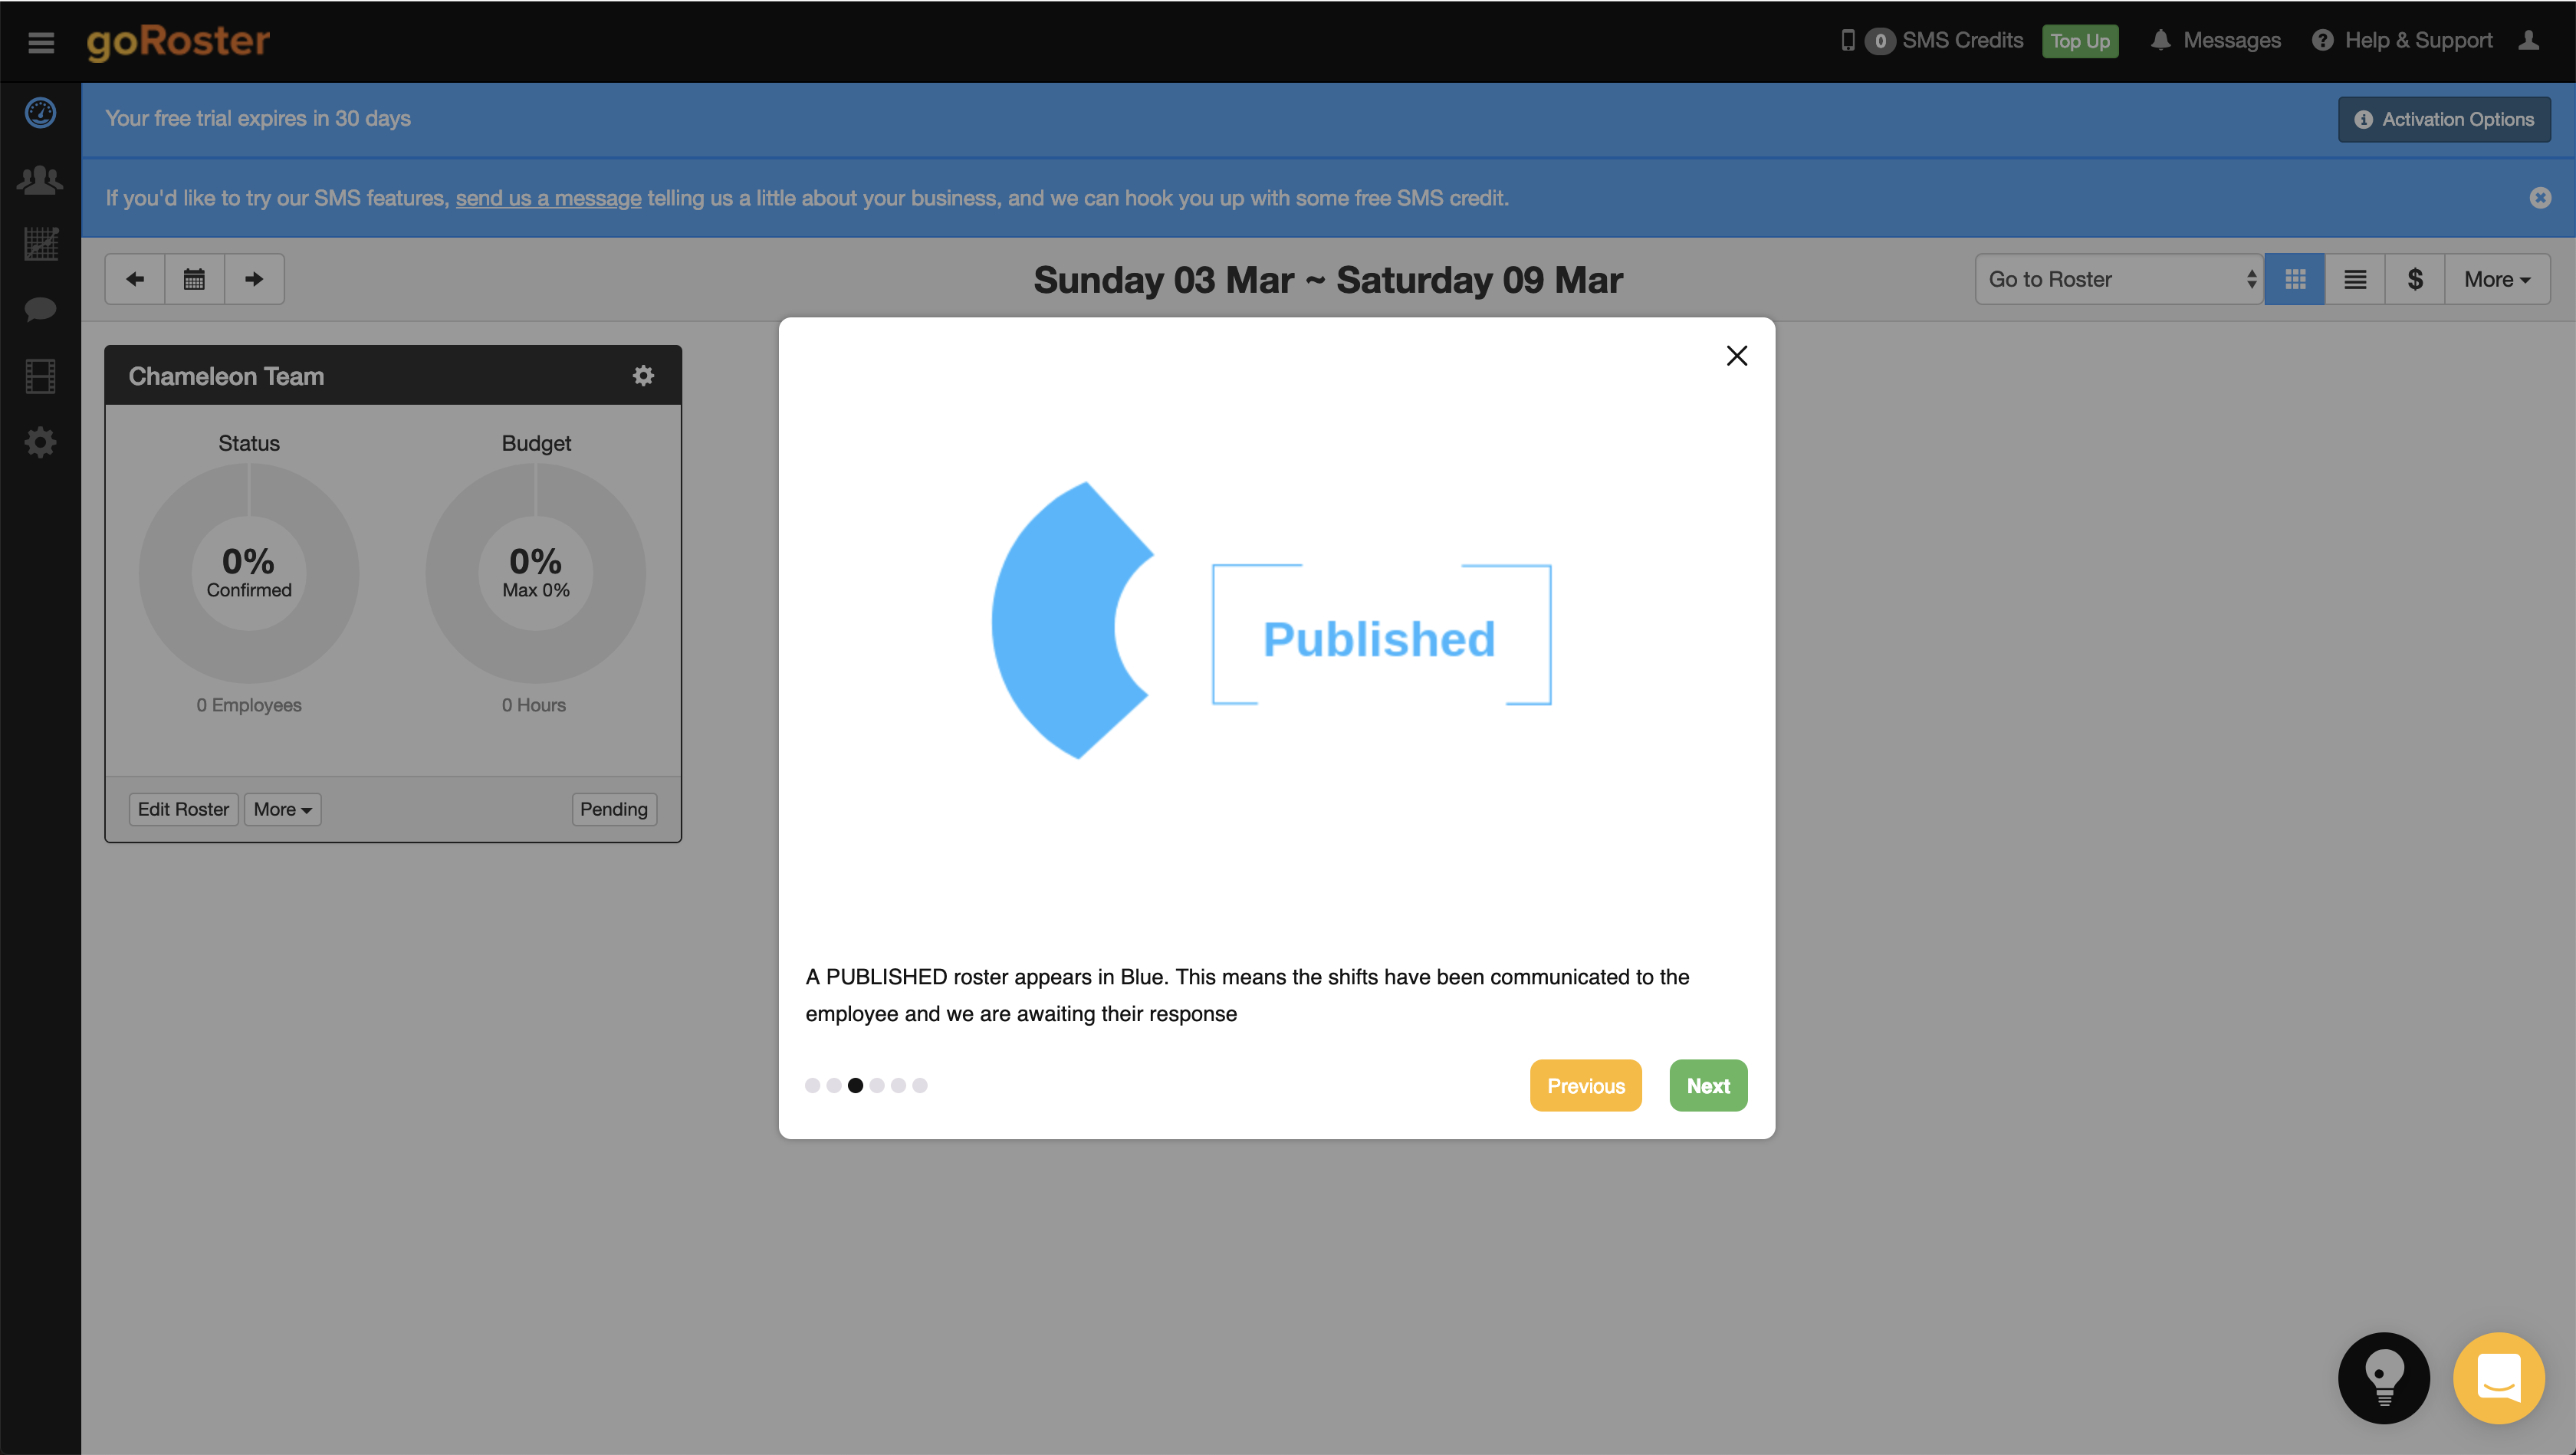Dismiss the SMS info banner
This screenshot has width=2576, height=1455.
(x=2540, y=198)
